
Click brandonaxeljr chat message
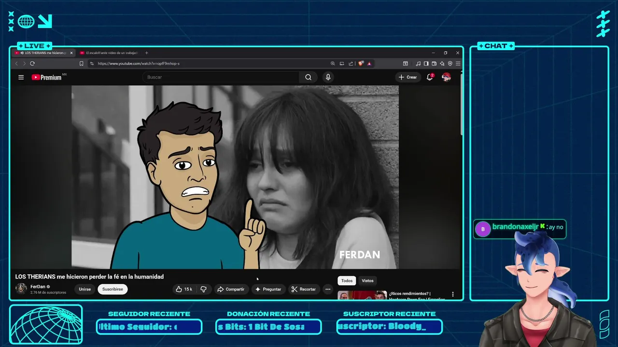click(x=520, y=229)
